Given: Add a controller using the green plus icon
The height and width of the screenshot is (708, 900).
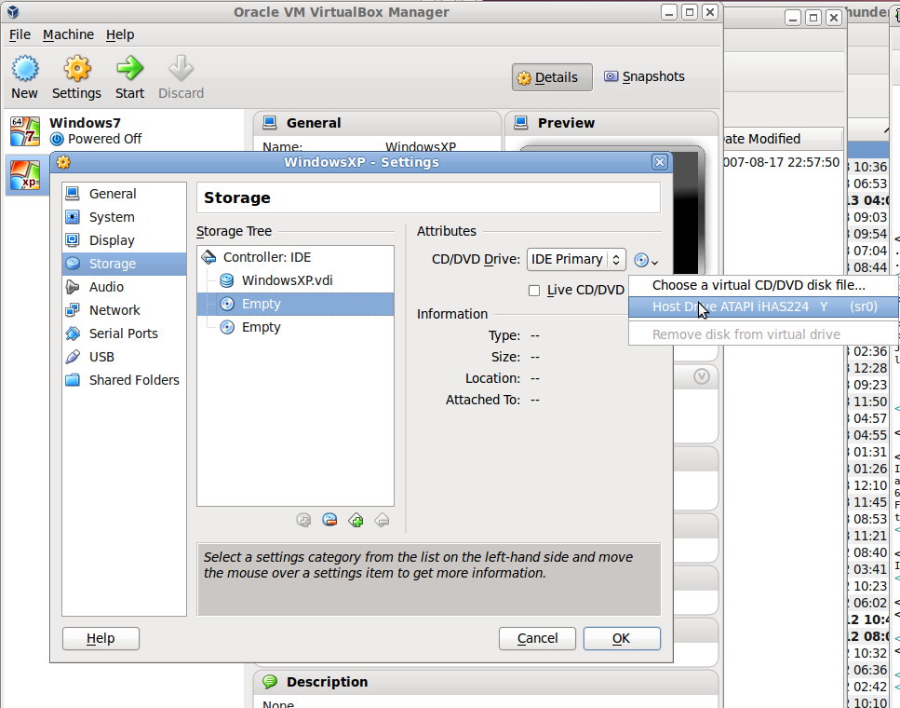Looking at the screenshot, I should (x=356, y=521).
